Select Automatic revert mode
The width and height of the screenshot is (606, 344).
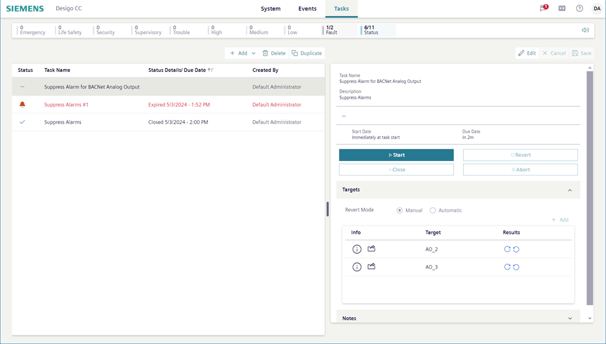point(433,210)
